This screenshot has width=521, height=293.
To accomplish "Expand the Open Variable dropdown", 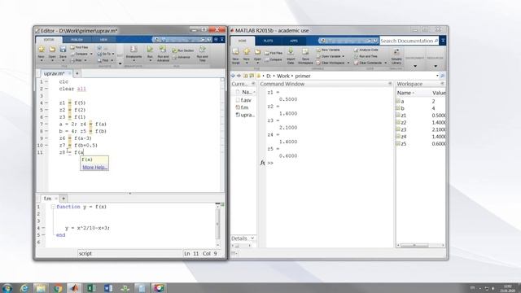I will (344, 56).
